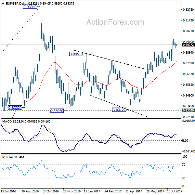Click the RSI 30 level label
This screenshot has height=195, width=195.
(x=184, y=178)
